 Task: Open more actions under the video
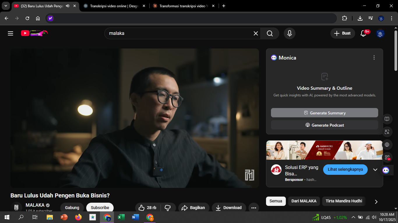coord(254,208)
